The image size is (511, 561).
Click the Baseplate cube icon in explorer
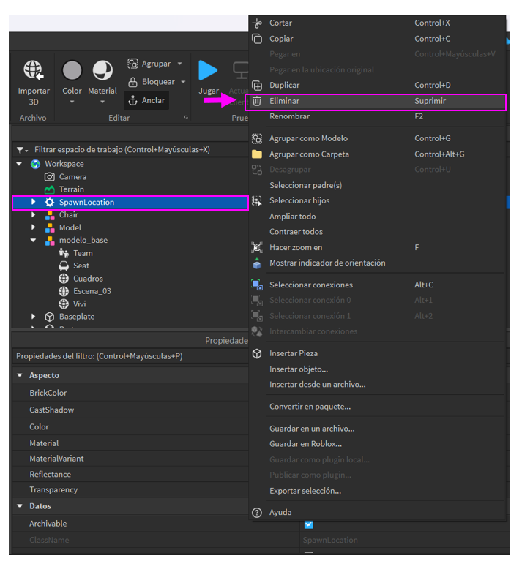pos(50,317)
